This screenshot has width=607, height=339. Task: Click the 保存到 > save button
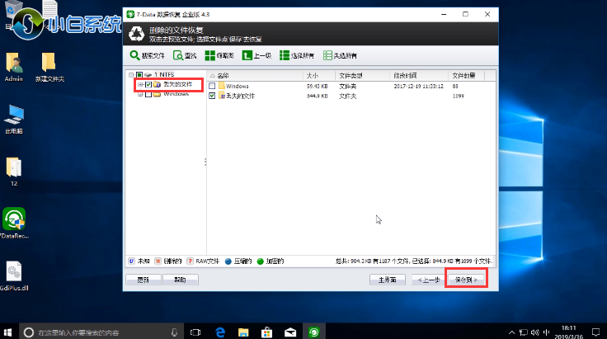click(466, 280)
